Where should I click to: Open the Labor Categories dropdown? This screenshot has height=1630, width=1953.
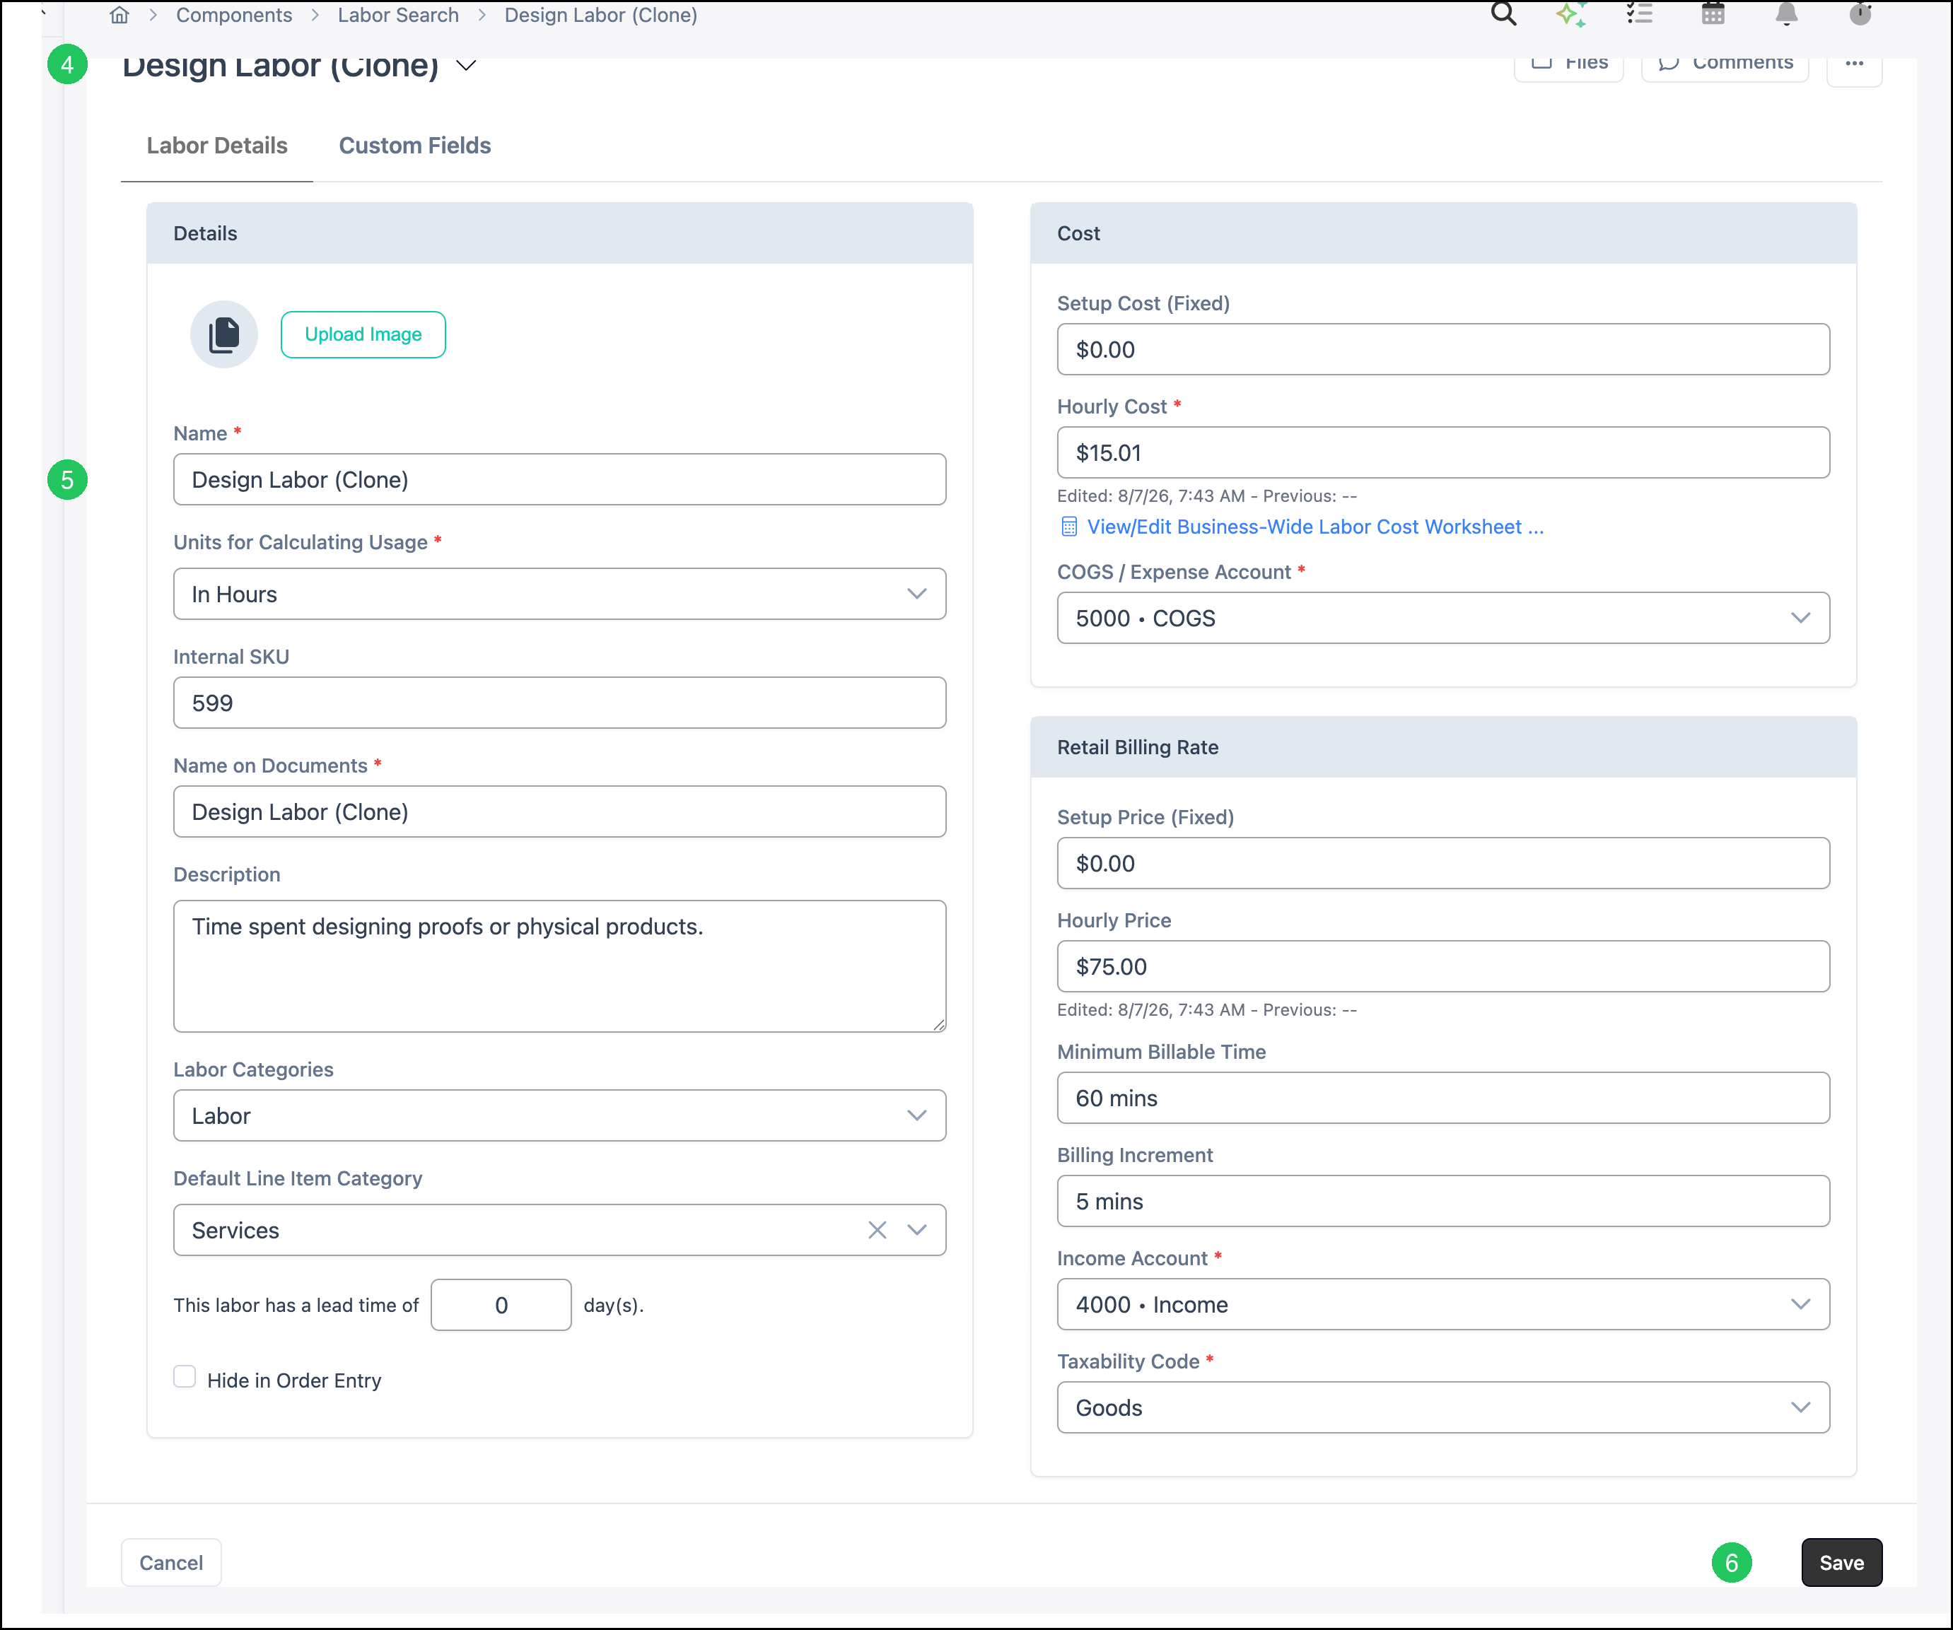pyautogui.click(x=560, y=1116)
